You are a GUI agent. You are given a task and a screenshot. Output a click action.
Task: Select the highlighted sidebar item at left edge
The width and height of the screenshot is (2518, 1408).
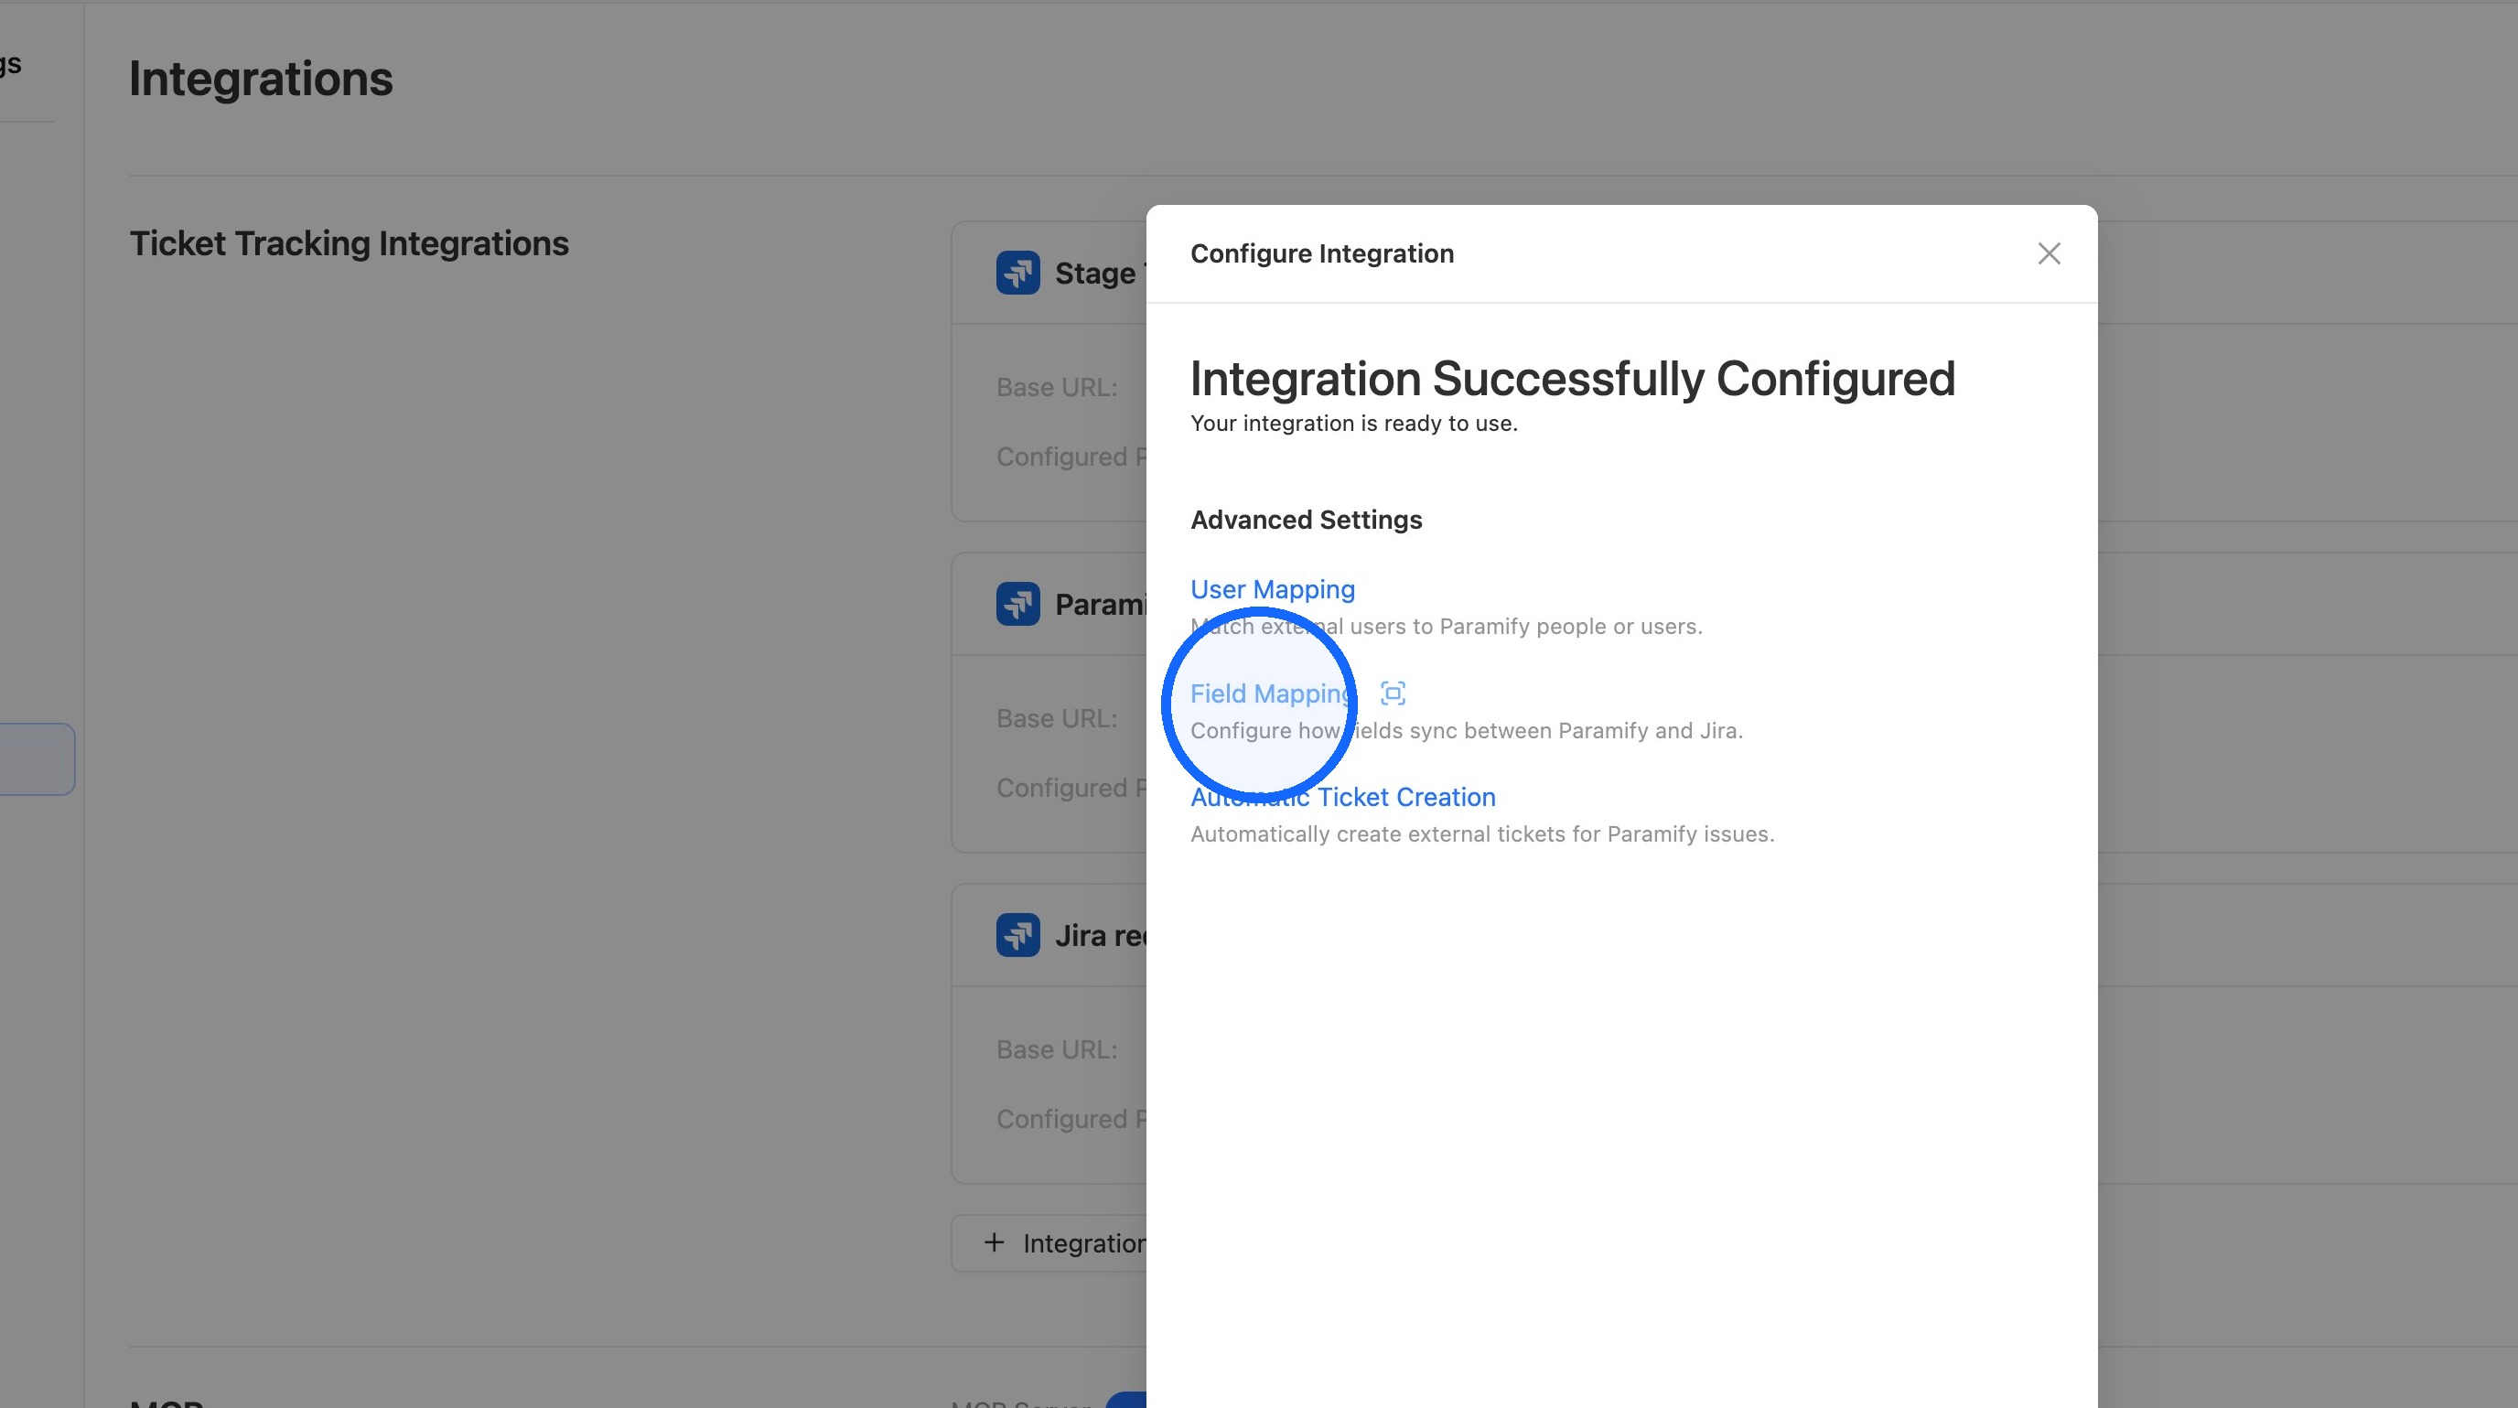38,759
